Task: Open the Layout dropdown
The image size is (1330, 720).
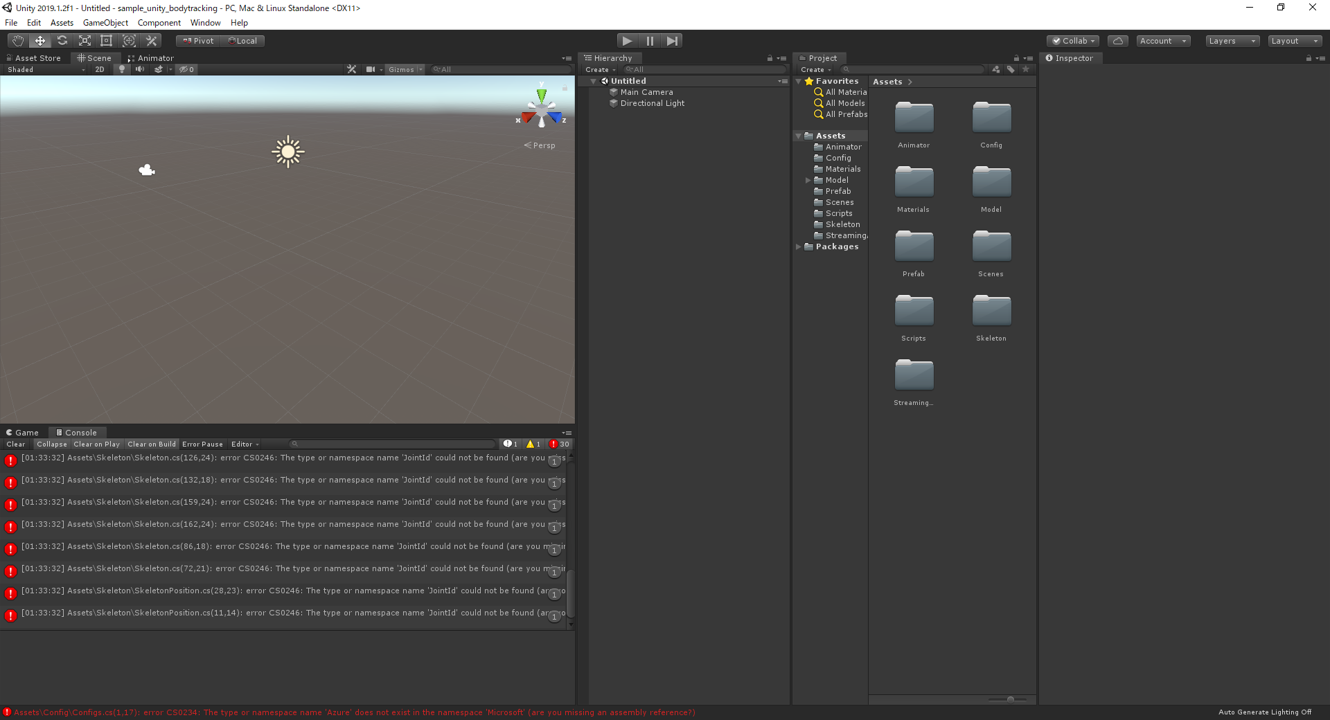Action: pos(1295,41)
